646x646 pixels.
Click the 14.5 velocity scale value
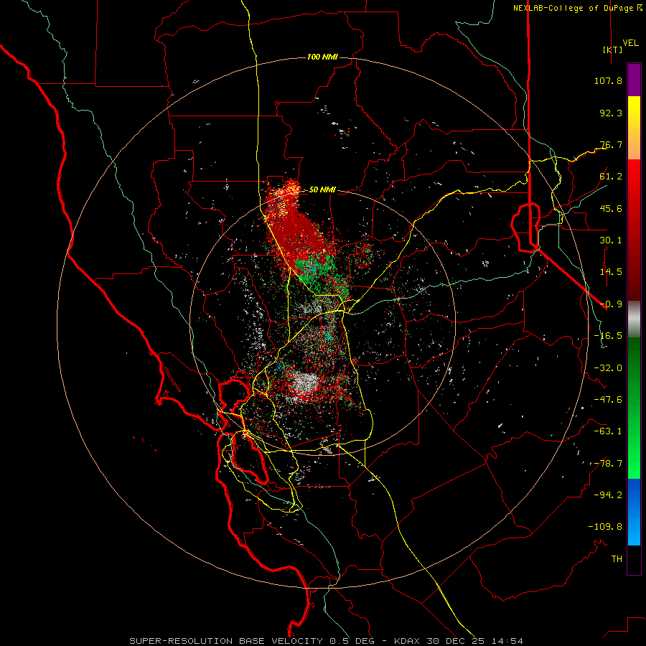click(611, 272)
